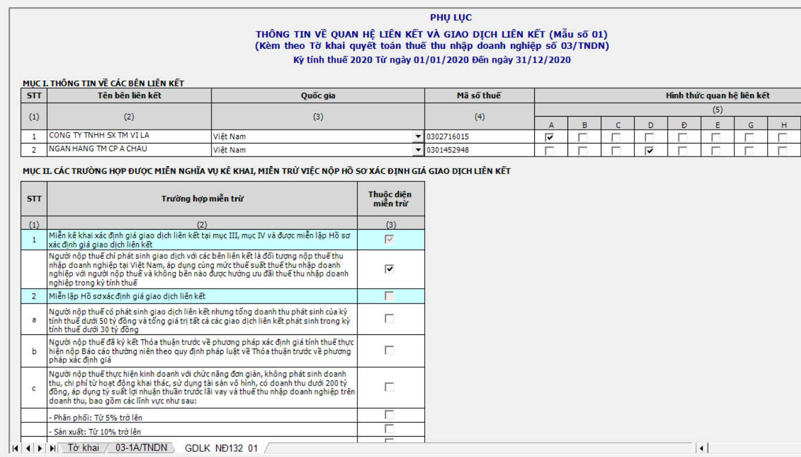The height and width of the screenshot is (457, 801).
Task: Click the next sheet arrow
Action: pos(40,448)
